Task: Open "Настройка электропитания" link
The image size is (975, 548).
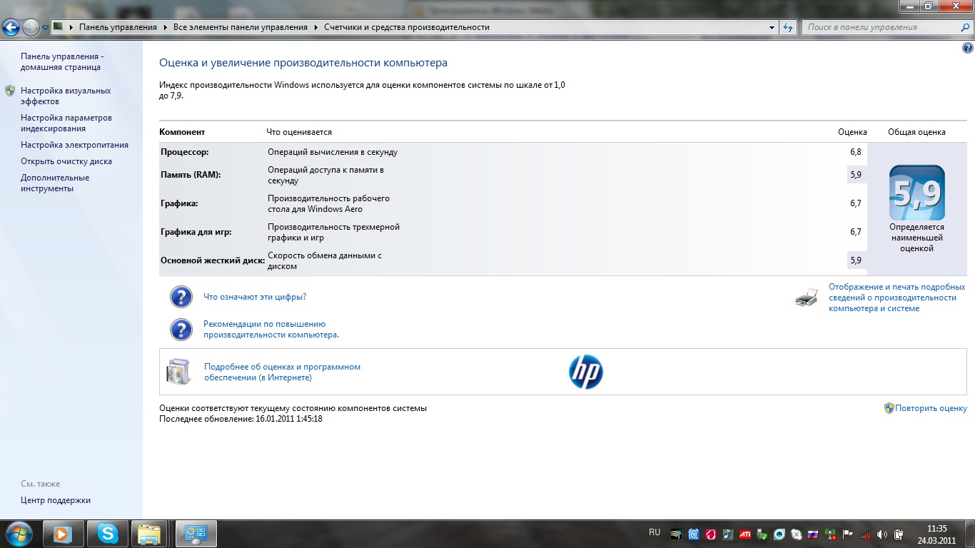Action: [x=74, y=145]
